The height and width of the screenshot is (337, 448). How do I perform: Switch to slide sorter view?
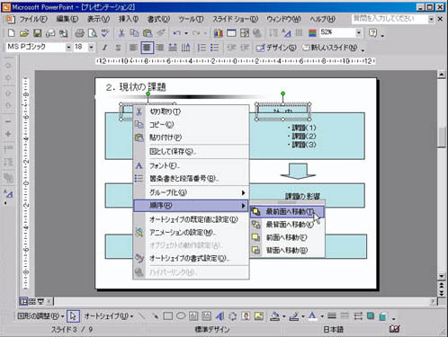pos(31,301)
